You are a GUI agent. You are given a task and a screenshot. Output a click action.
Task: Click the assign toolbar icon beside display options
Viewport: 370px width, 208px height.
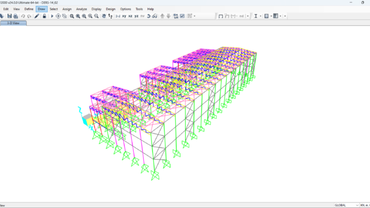click(x=190, y=16)
